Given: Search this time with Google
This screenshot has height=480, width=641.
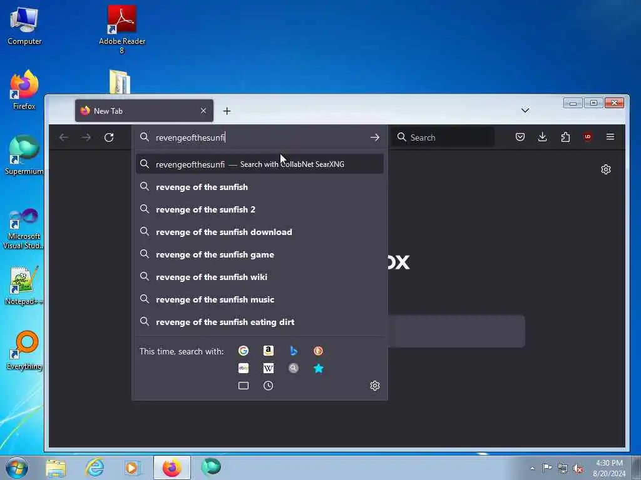Looking at the screenshot, I should pos(244,351).
